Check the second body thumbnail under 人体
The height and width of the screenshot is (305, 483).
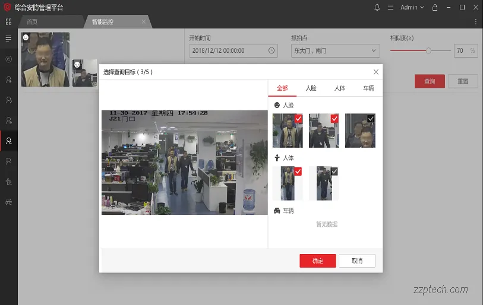(334, 171)
